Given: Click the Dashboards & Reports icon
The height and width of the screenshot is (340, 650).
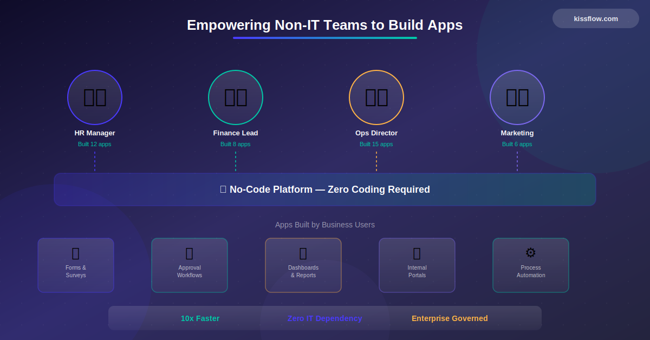Looking at the screenshot, I should [303, 253].
